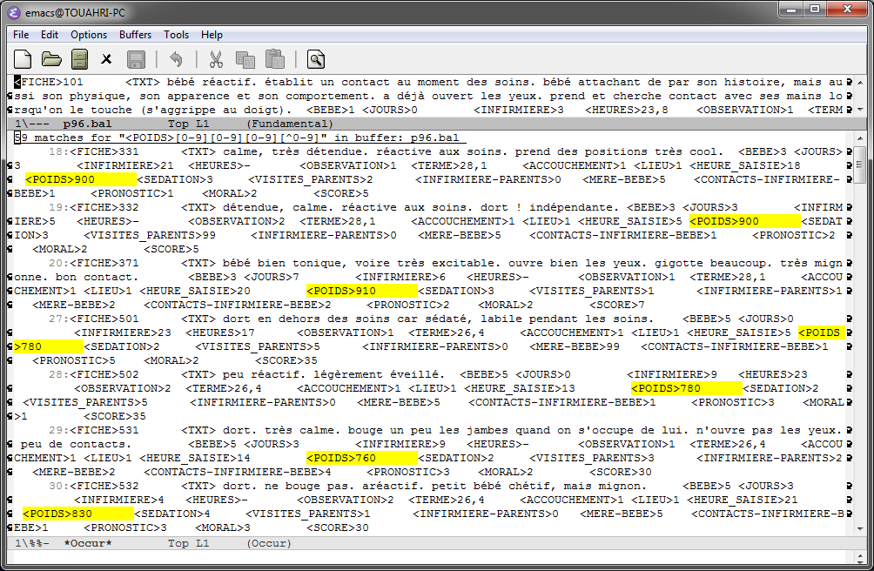This screenshot has height=571, width=874.
Task: Minimize the Emacs window
Action: pyautogui.click(x=791, y=9)
